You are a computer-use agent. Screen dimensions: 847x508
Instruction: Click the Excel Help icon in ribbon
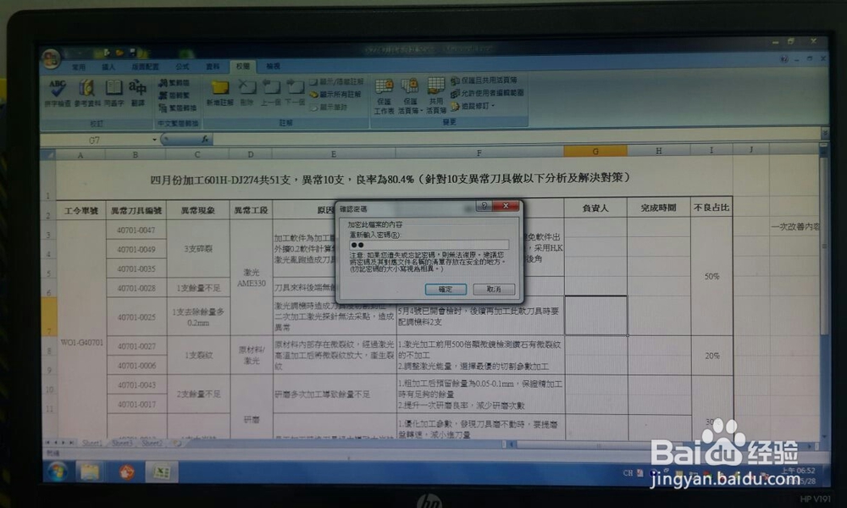click(783, 59)
